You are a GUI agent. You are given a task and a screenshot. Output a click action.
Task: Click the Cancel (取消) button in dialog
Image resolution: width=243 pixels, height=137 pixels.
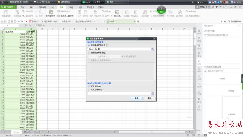149,98
